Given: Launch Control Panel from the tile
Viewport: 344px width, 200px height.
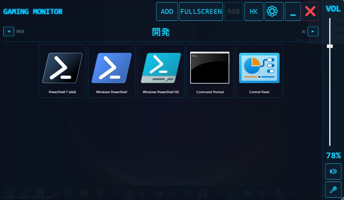Looking at the screenshot, I should 259,71.
